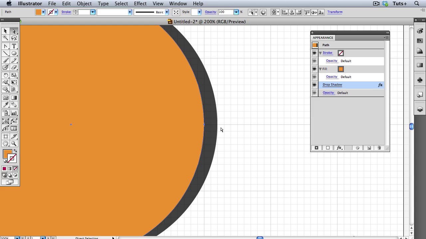Switch to the APPEARANCE tab
426x239 pixels.
point(323,38)
